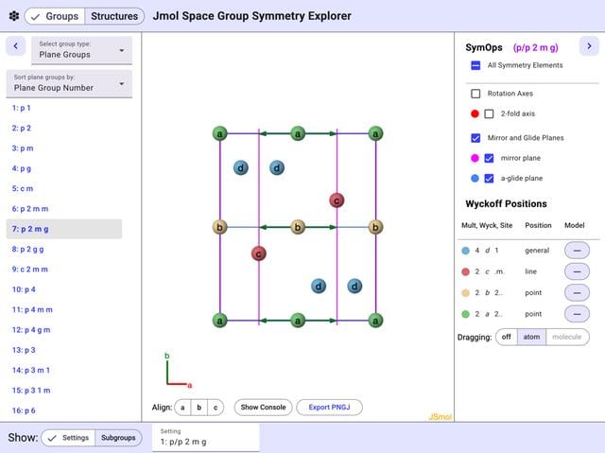Viewport: 605px width, 453px height.
Task: Click Model button for Wyckoff 2c line
Action: pos(577,271)
